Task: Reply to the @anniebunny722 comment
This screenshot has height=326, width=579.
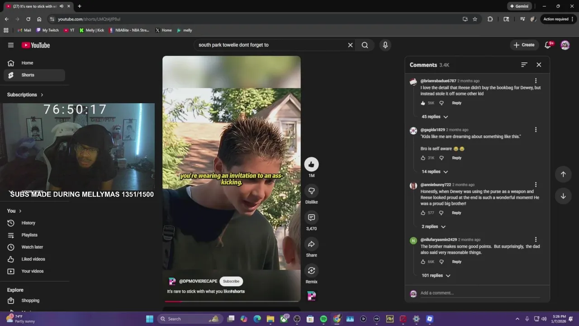Action: [x=457, y=213]
